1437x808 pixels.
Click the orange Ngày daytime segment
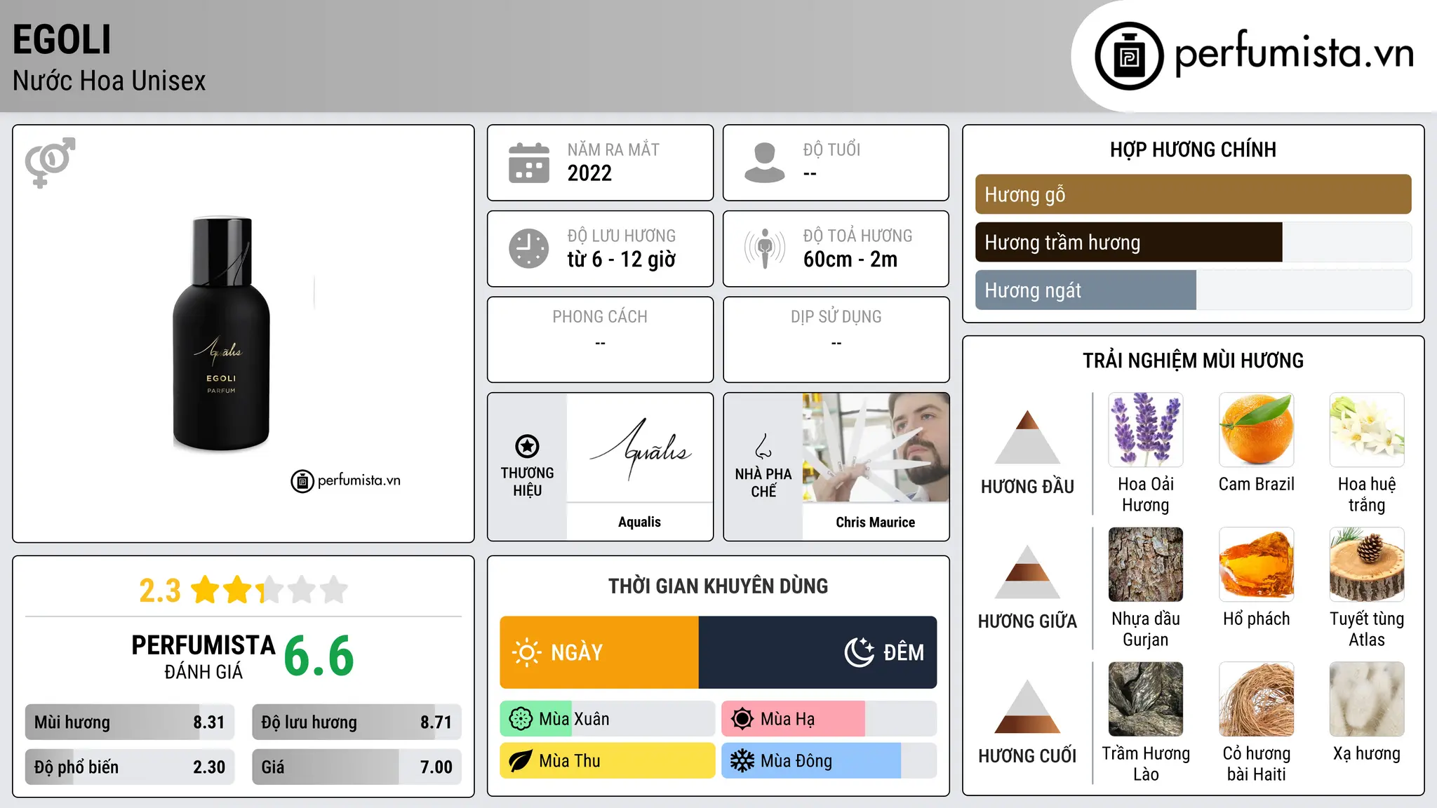point(599,652)
